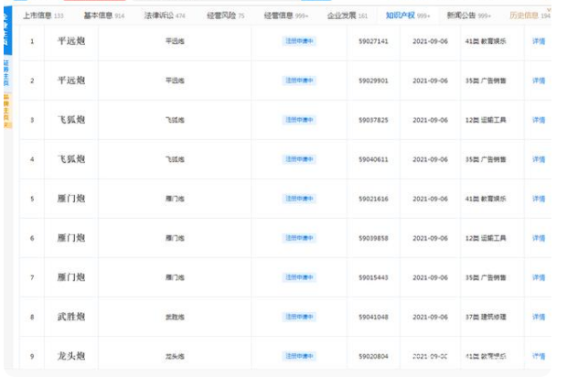Click the 飞狐炮 trademark image in row 3
The image size is (567, 378).
pos(70,120)
